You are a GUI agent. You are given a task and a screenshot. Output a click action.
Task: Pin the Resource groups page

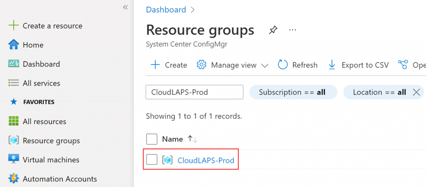273,30
